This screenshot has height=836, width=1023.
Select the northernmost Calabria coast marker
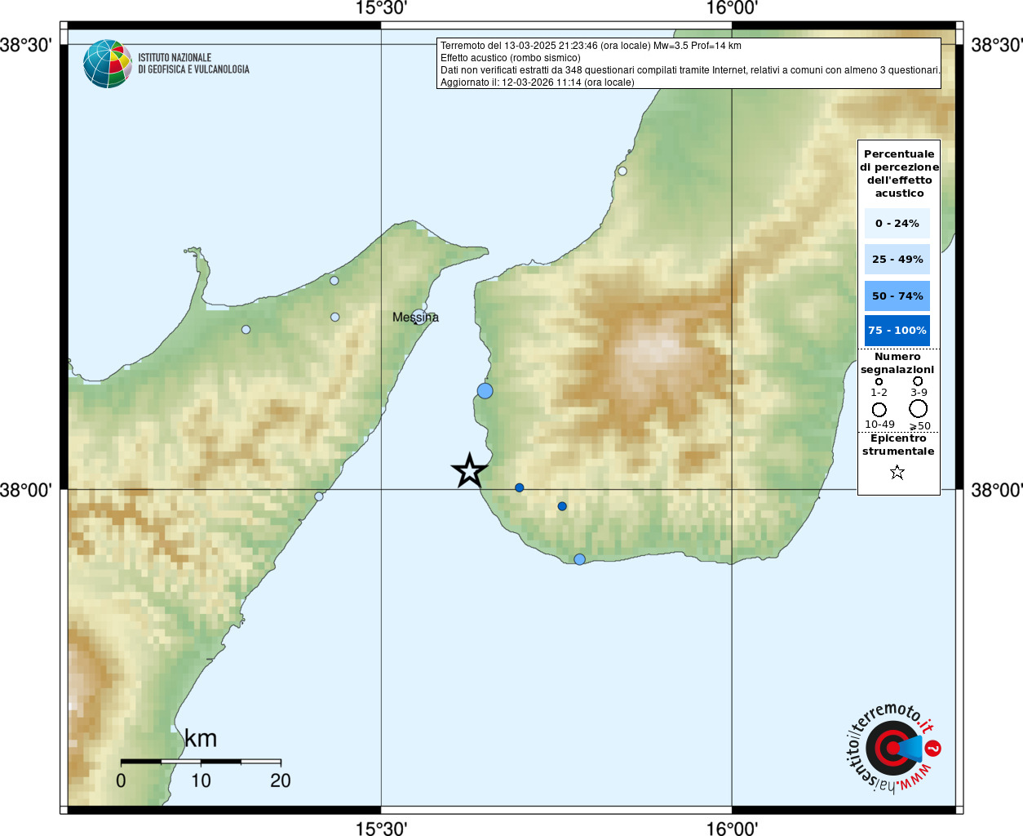pyautogui.click(x=622, y=171)
